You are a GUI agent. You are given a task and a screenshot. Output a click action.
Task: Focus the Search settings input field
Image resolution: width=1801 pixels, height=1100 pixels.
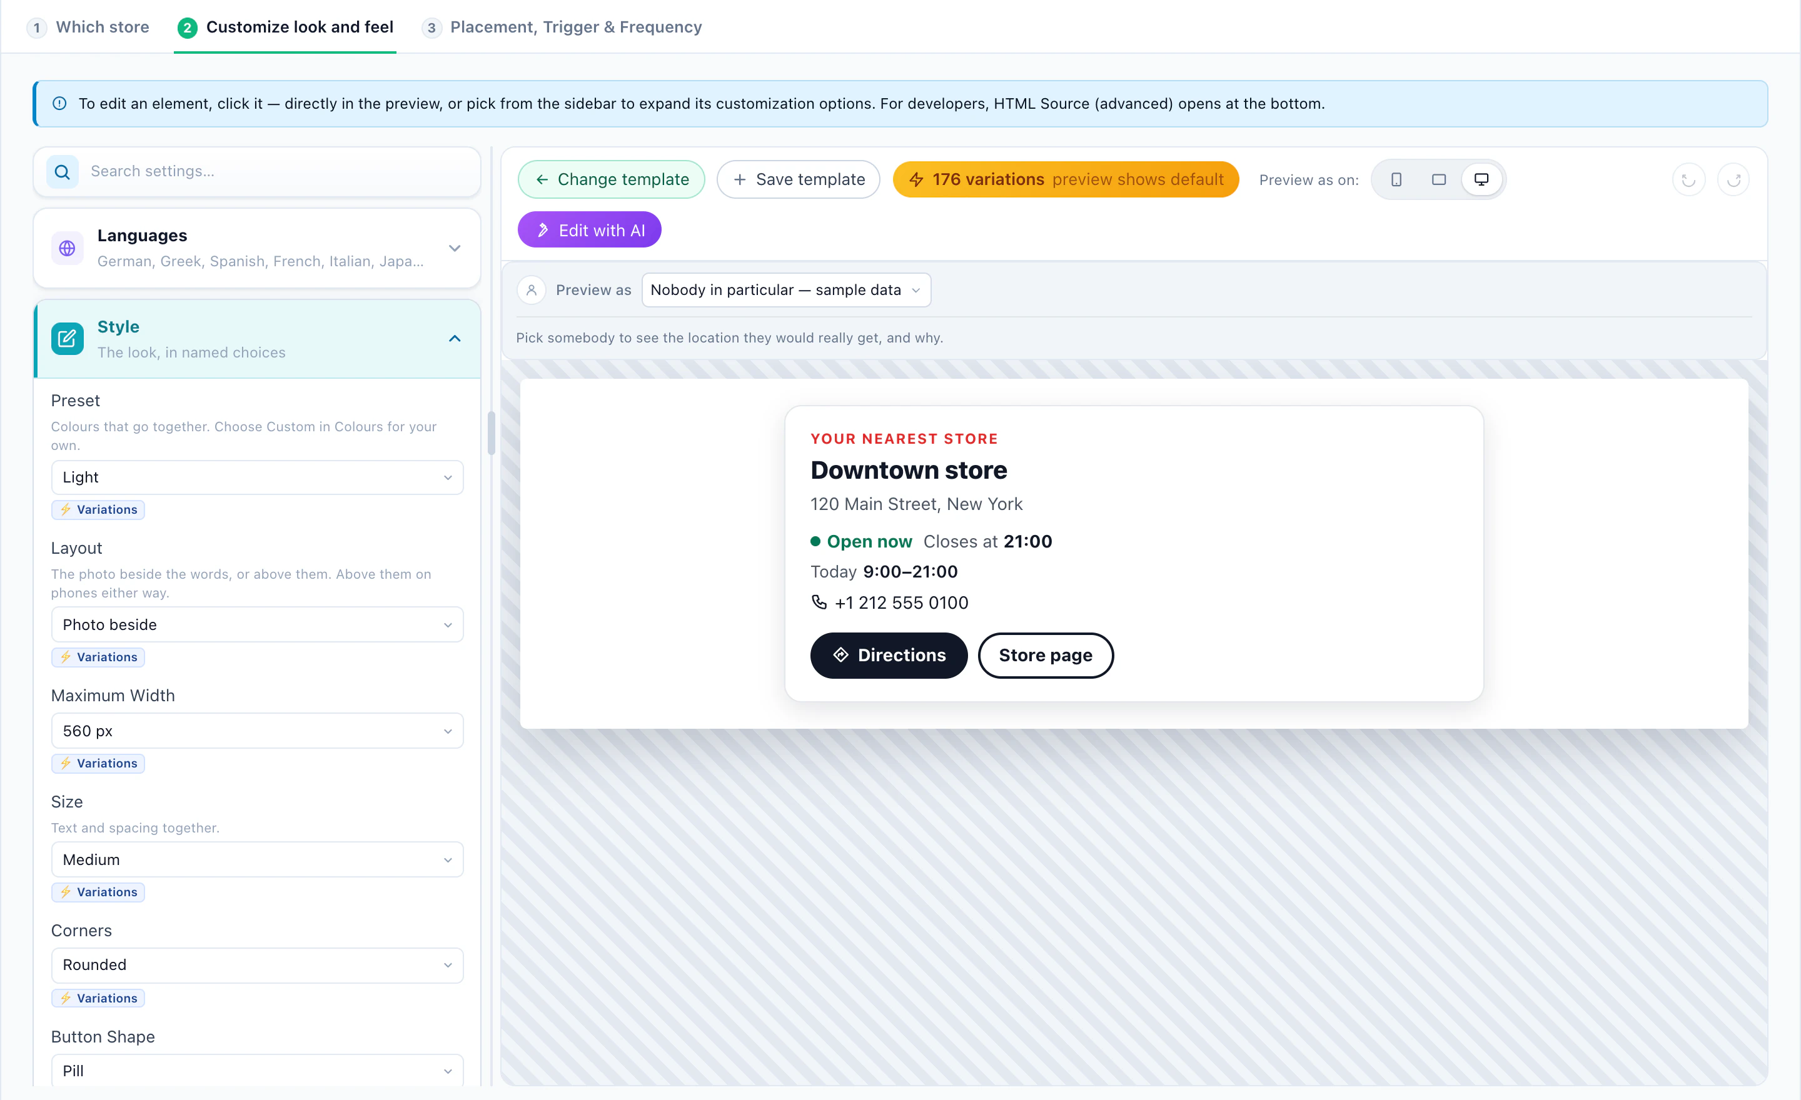point(257,172)
